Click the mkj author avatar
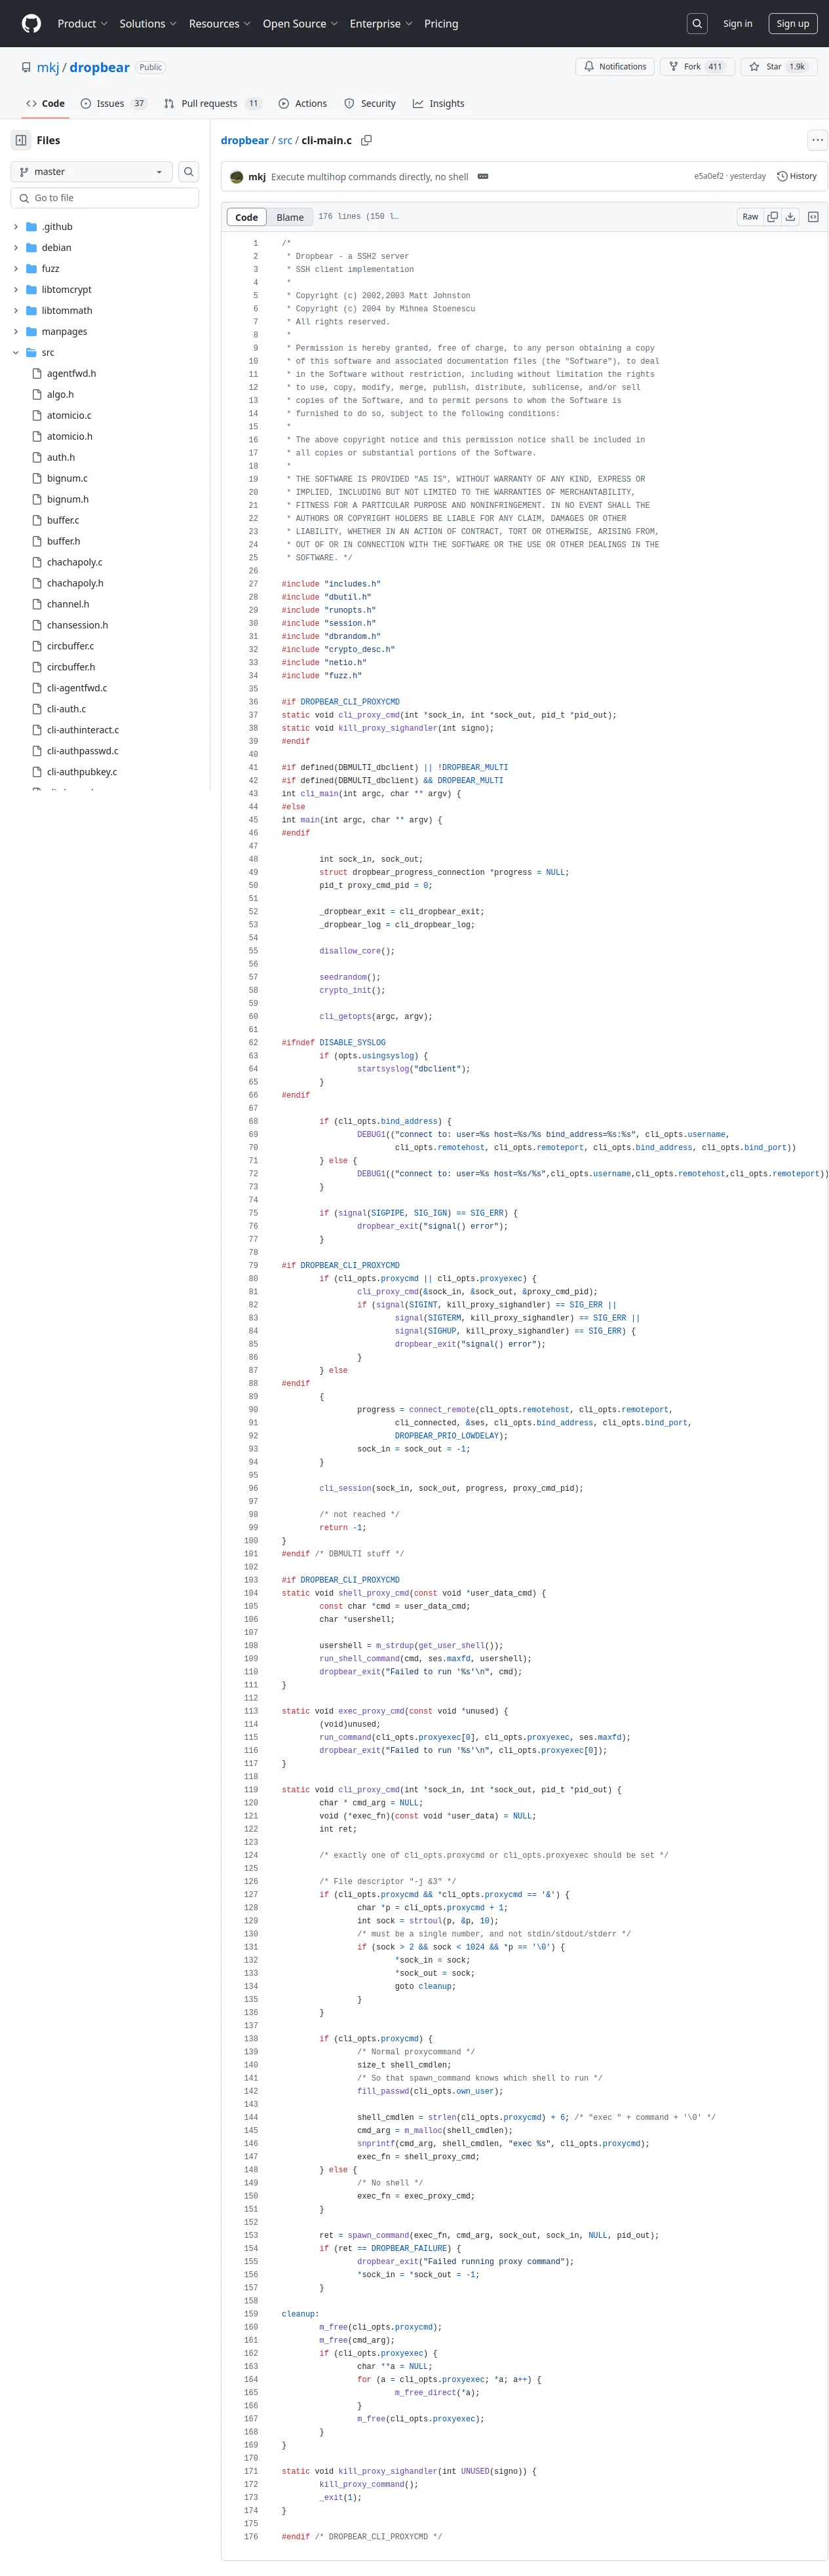Screen dimensions: 829x2576 point(237,177)
